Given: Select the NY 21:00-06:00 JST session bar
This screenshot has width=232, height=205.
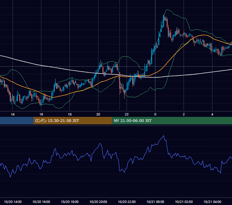Looking at the screenshot, I should pyautogui.click(x=172, y=121).
